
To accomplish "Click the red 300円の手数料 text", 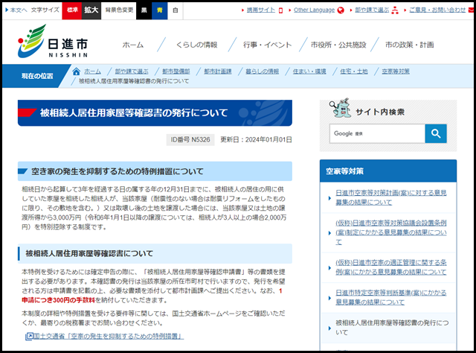I will pos(74,300).
